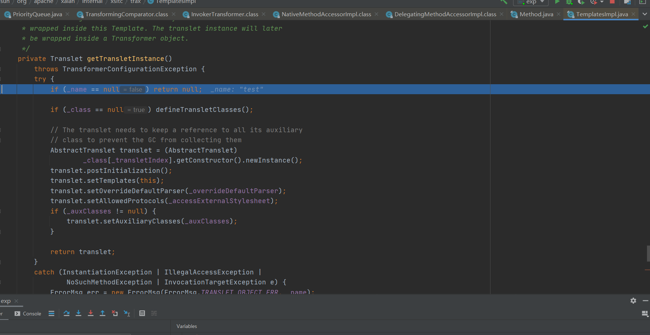
Task: Click the Step Over debugger icon
Action: click(67, 313)
